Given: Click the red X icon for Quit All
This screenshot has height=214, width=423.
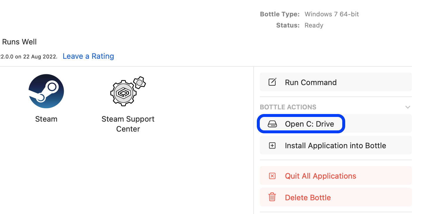Looking at the screenshot, I should pyautogui.click(x=272, y=176).
